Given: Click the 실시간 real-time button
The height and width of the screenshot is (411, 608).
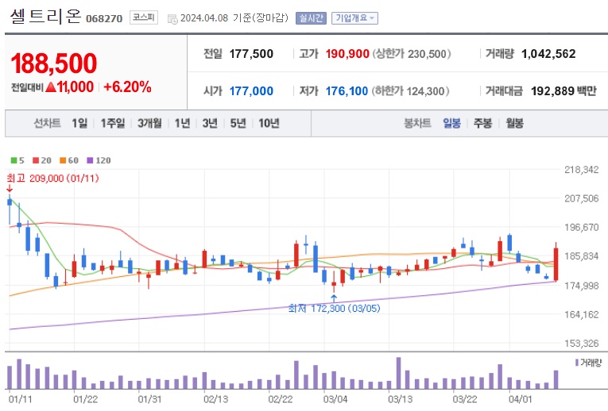Looking at the screenshot, I should coord(311,18).
